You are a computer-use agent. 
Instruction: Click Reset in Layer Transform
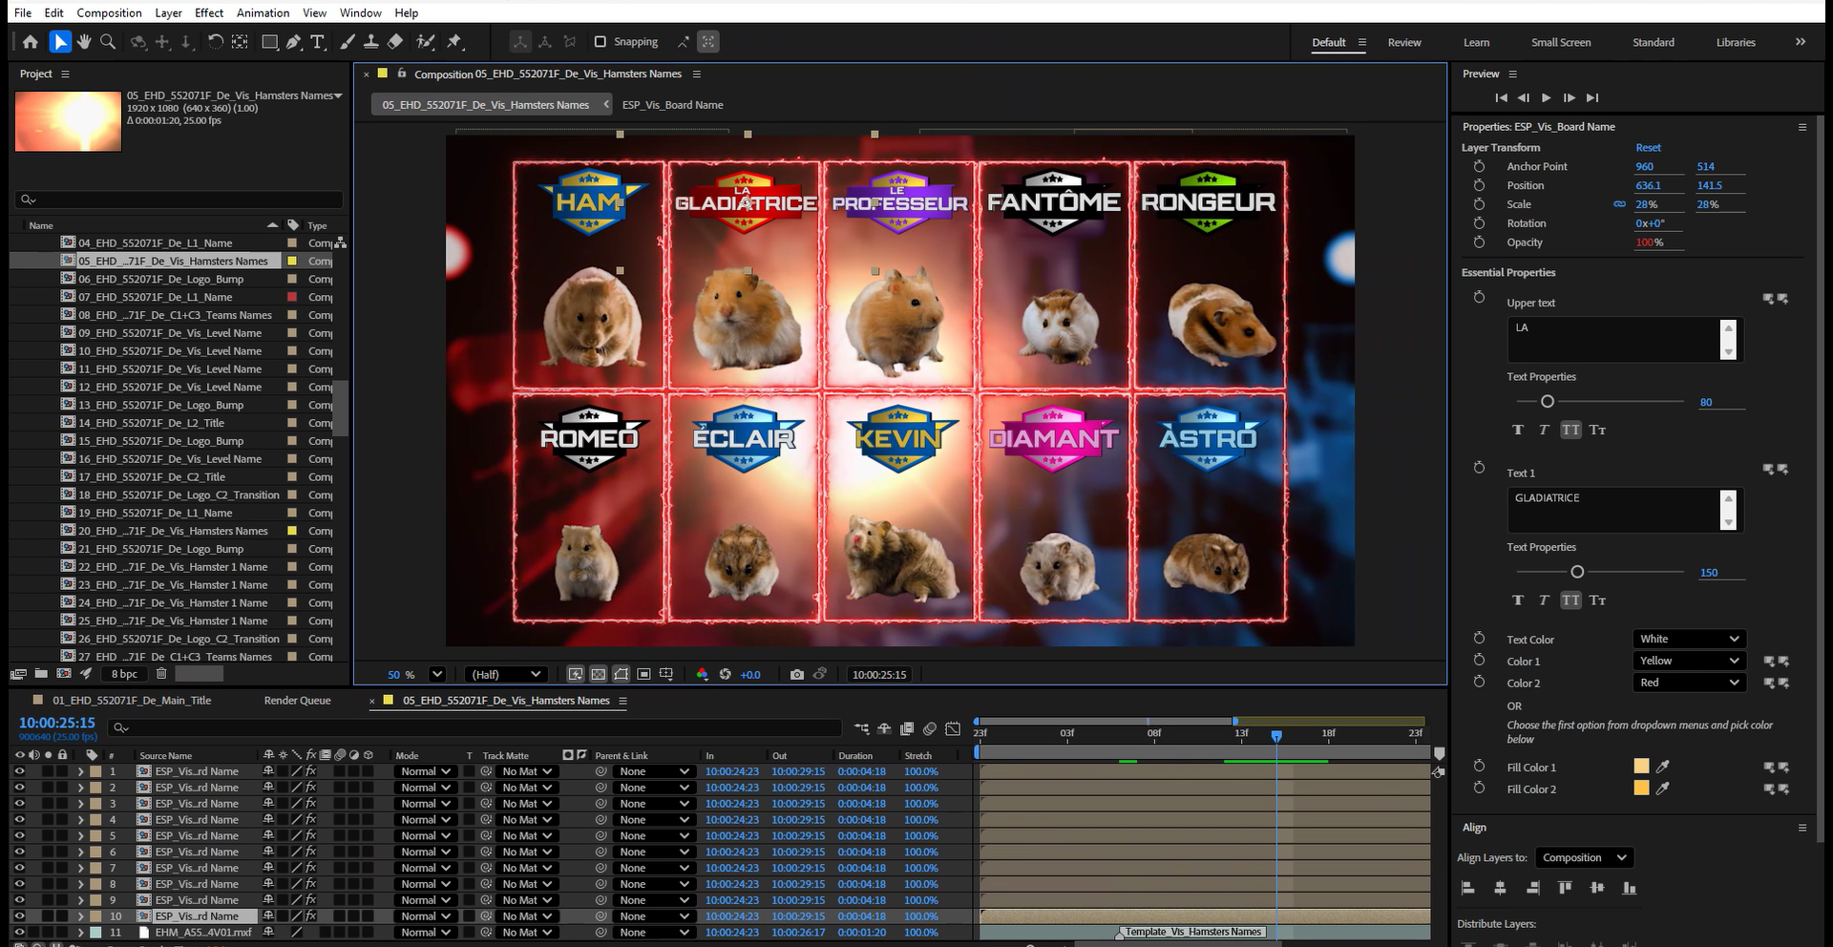coord(1648,147)
